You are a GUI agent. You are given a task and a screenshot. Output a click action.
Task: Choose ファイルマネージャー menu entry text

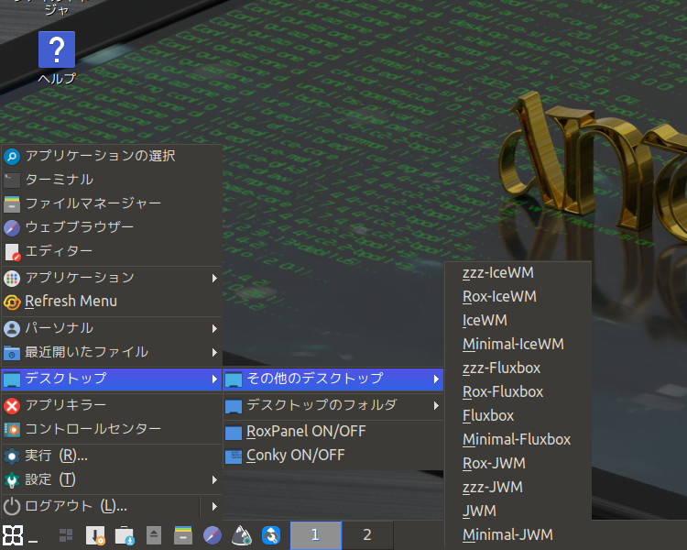point(93,203)
